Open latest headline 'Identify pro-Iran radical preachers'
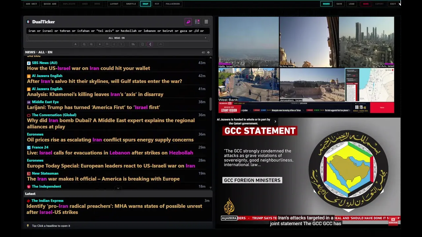Screen dimensions: 422x237 tap(114, 209)
